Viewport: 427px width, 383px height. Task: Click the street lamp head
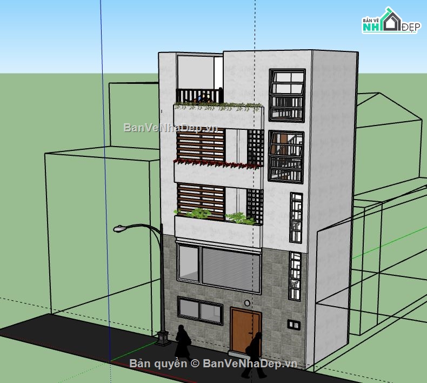(120, 229)
